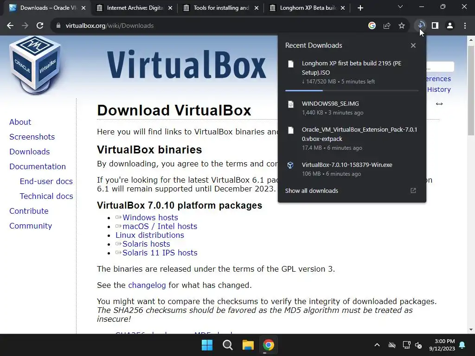Switch to Tools for installing tab
The width and height of the screenshot is (475, 356).
click(x=221, y=8)
